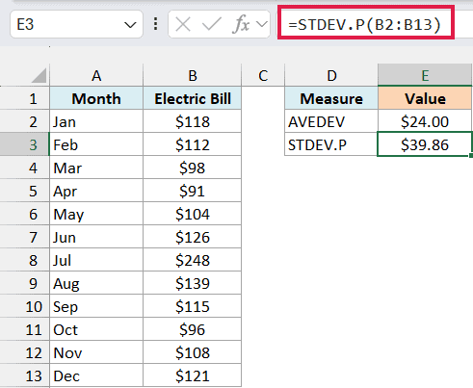Select row 9 header
The image size is (473, 388).
pyautogui.click(x=25, y=283)
